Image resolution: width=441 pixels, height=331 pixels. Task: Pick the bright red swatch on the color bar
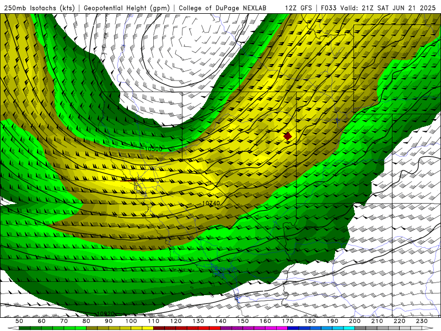(x=215, y=328)
